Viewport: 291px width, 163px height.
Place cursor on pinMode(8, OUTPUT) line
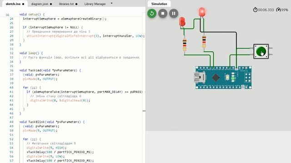tap(40, 79)
